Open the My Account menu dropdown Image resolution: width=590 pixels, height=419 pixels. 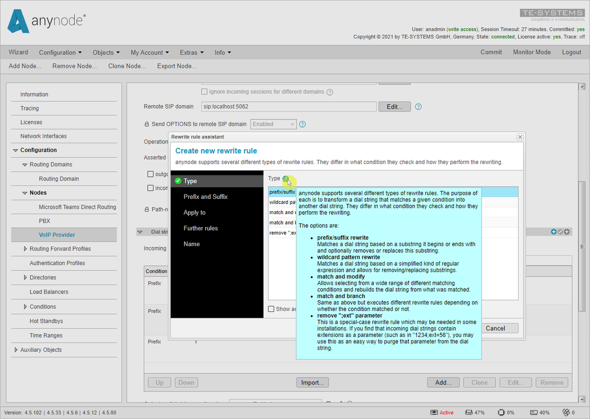(149, 53)
